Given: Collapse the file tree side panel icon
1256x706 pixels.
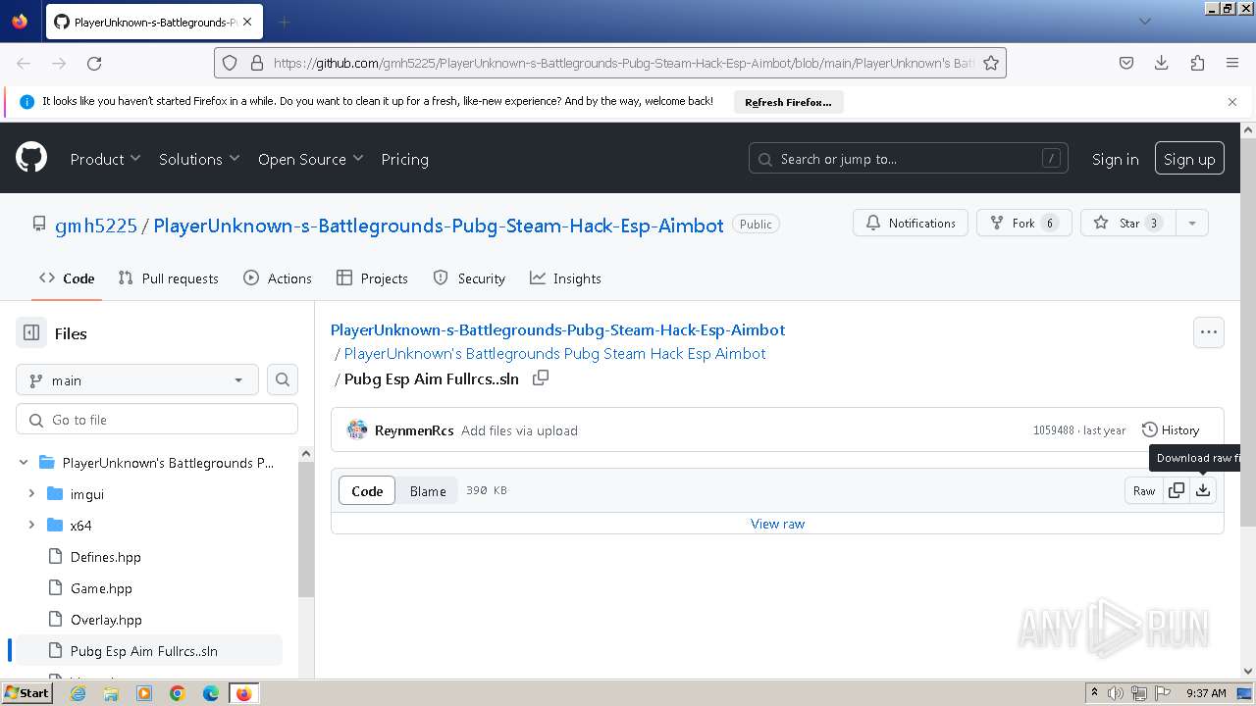Looking at the screenshot, I should [x=31, y=333].
